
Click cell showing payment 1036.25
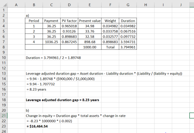(x=52, y=42)
